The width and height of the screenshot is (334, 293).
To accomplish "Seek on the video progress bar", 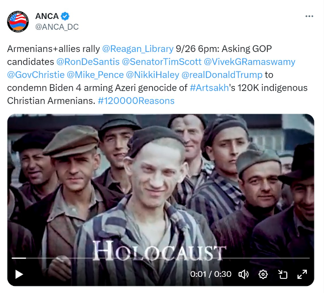I will [160, 258].
